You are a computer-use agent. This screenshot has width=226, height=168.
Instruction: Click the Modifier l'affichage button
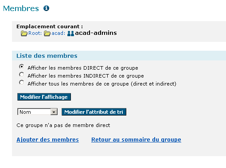tap(44, 97)
